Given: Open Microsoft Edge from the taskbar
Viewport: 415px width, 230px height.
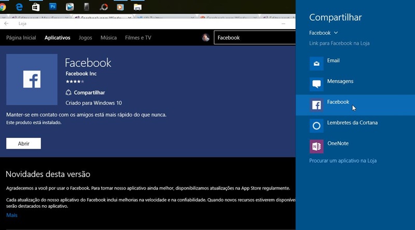Looking at the screenshot, I should 19,7.
